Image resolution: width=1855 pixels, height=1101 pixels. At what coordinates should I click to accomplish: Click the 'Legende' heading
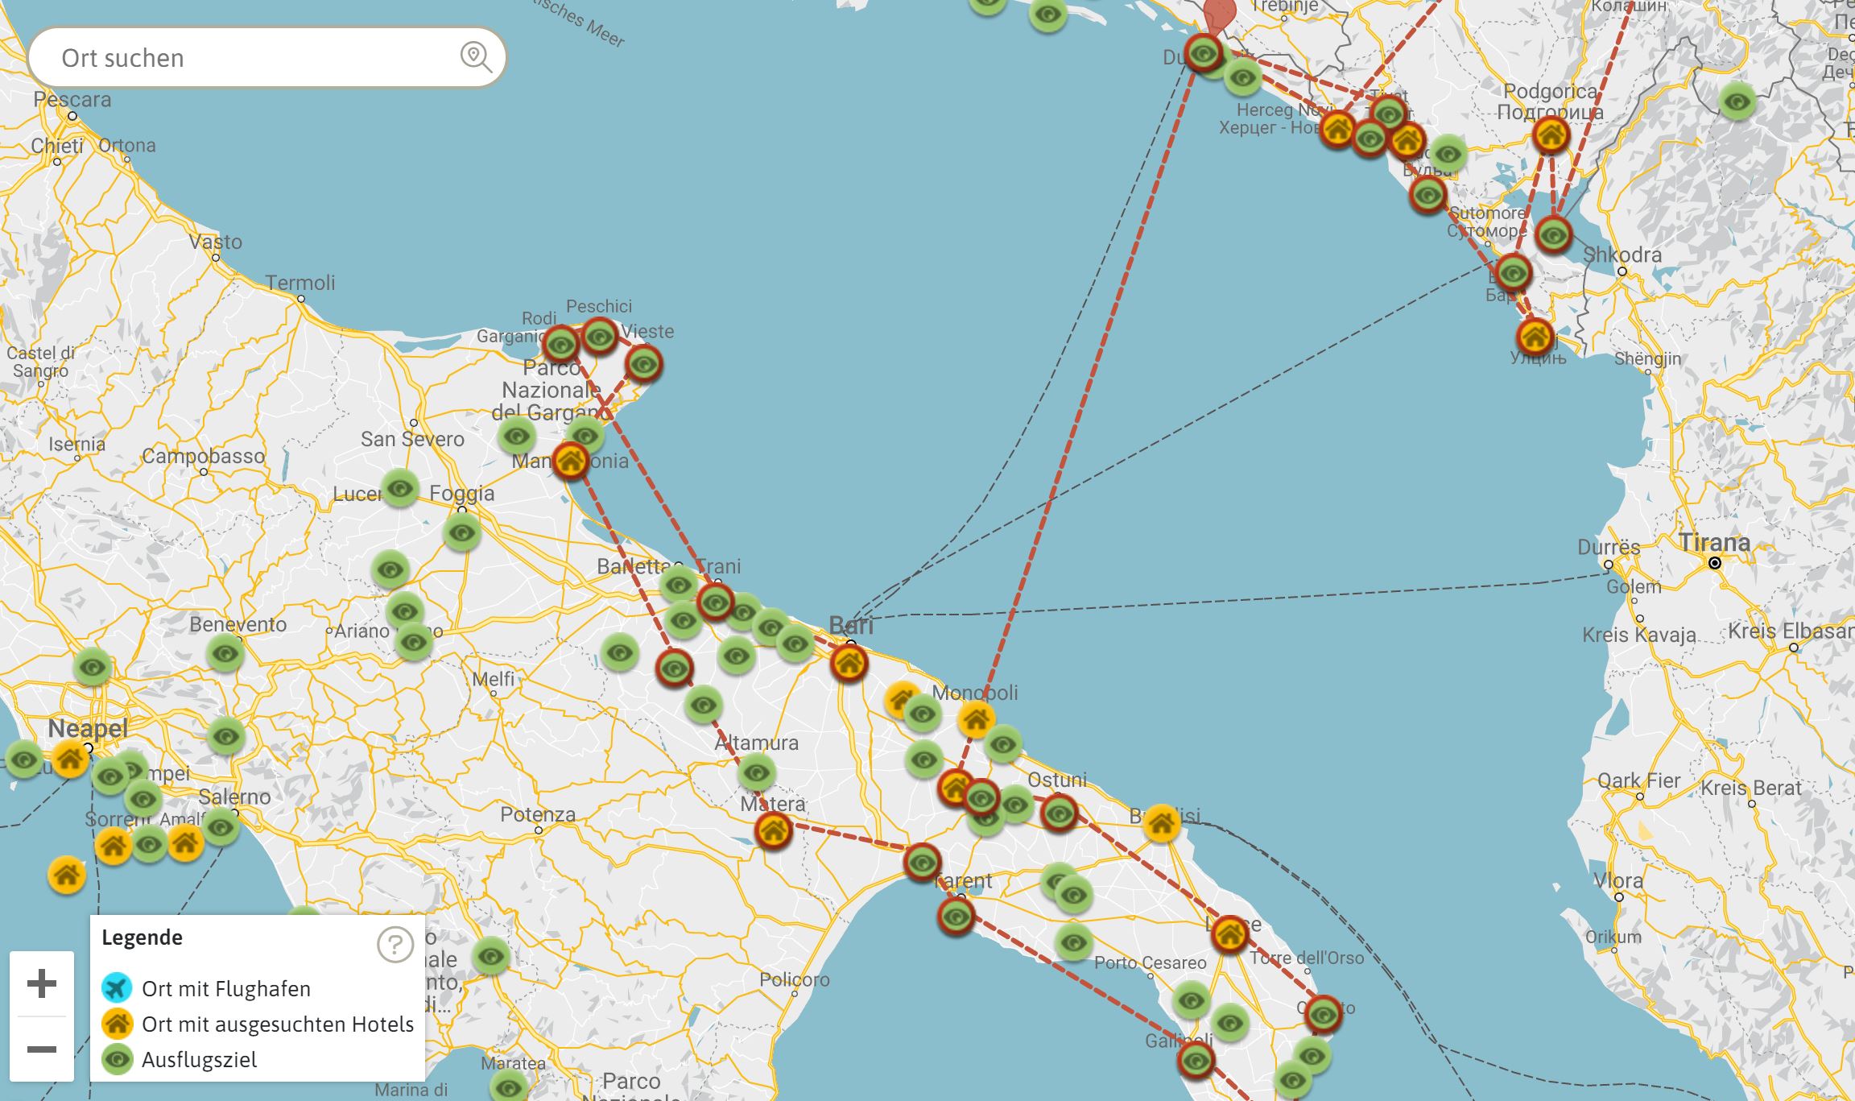click(142, 938)
